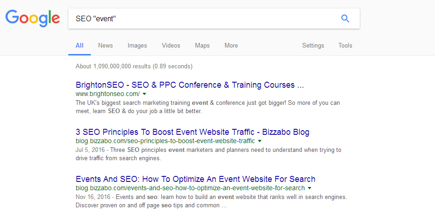The width and height of the screenshot is (435, 211).
Task: Open 3 SEO Principles Bizzabo Blog link
Action: click(x=192, y=132)
